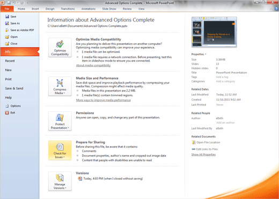Click Edit Links to Files link
Screen dimensions: 279x199
click(207, 149)
